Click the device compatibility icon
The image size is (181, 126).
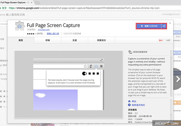[130, 52]
